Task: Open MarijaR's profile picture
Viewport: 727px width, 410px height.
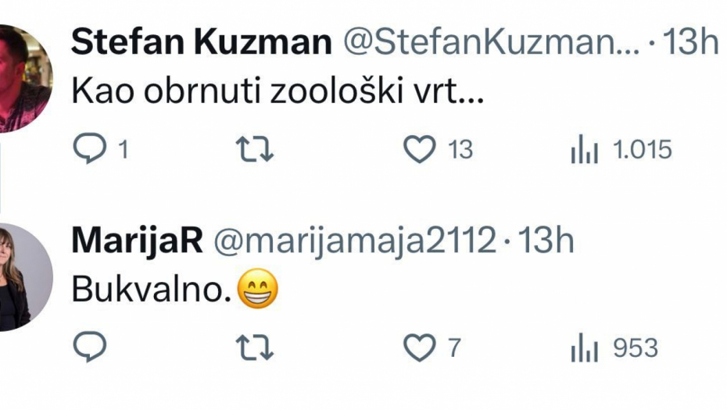Action: [22, 277]
